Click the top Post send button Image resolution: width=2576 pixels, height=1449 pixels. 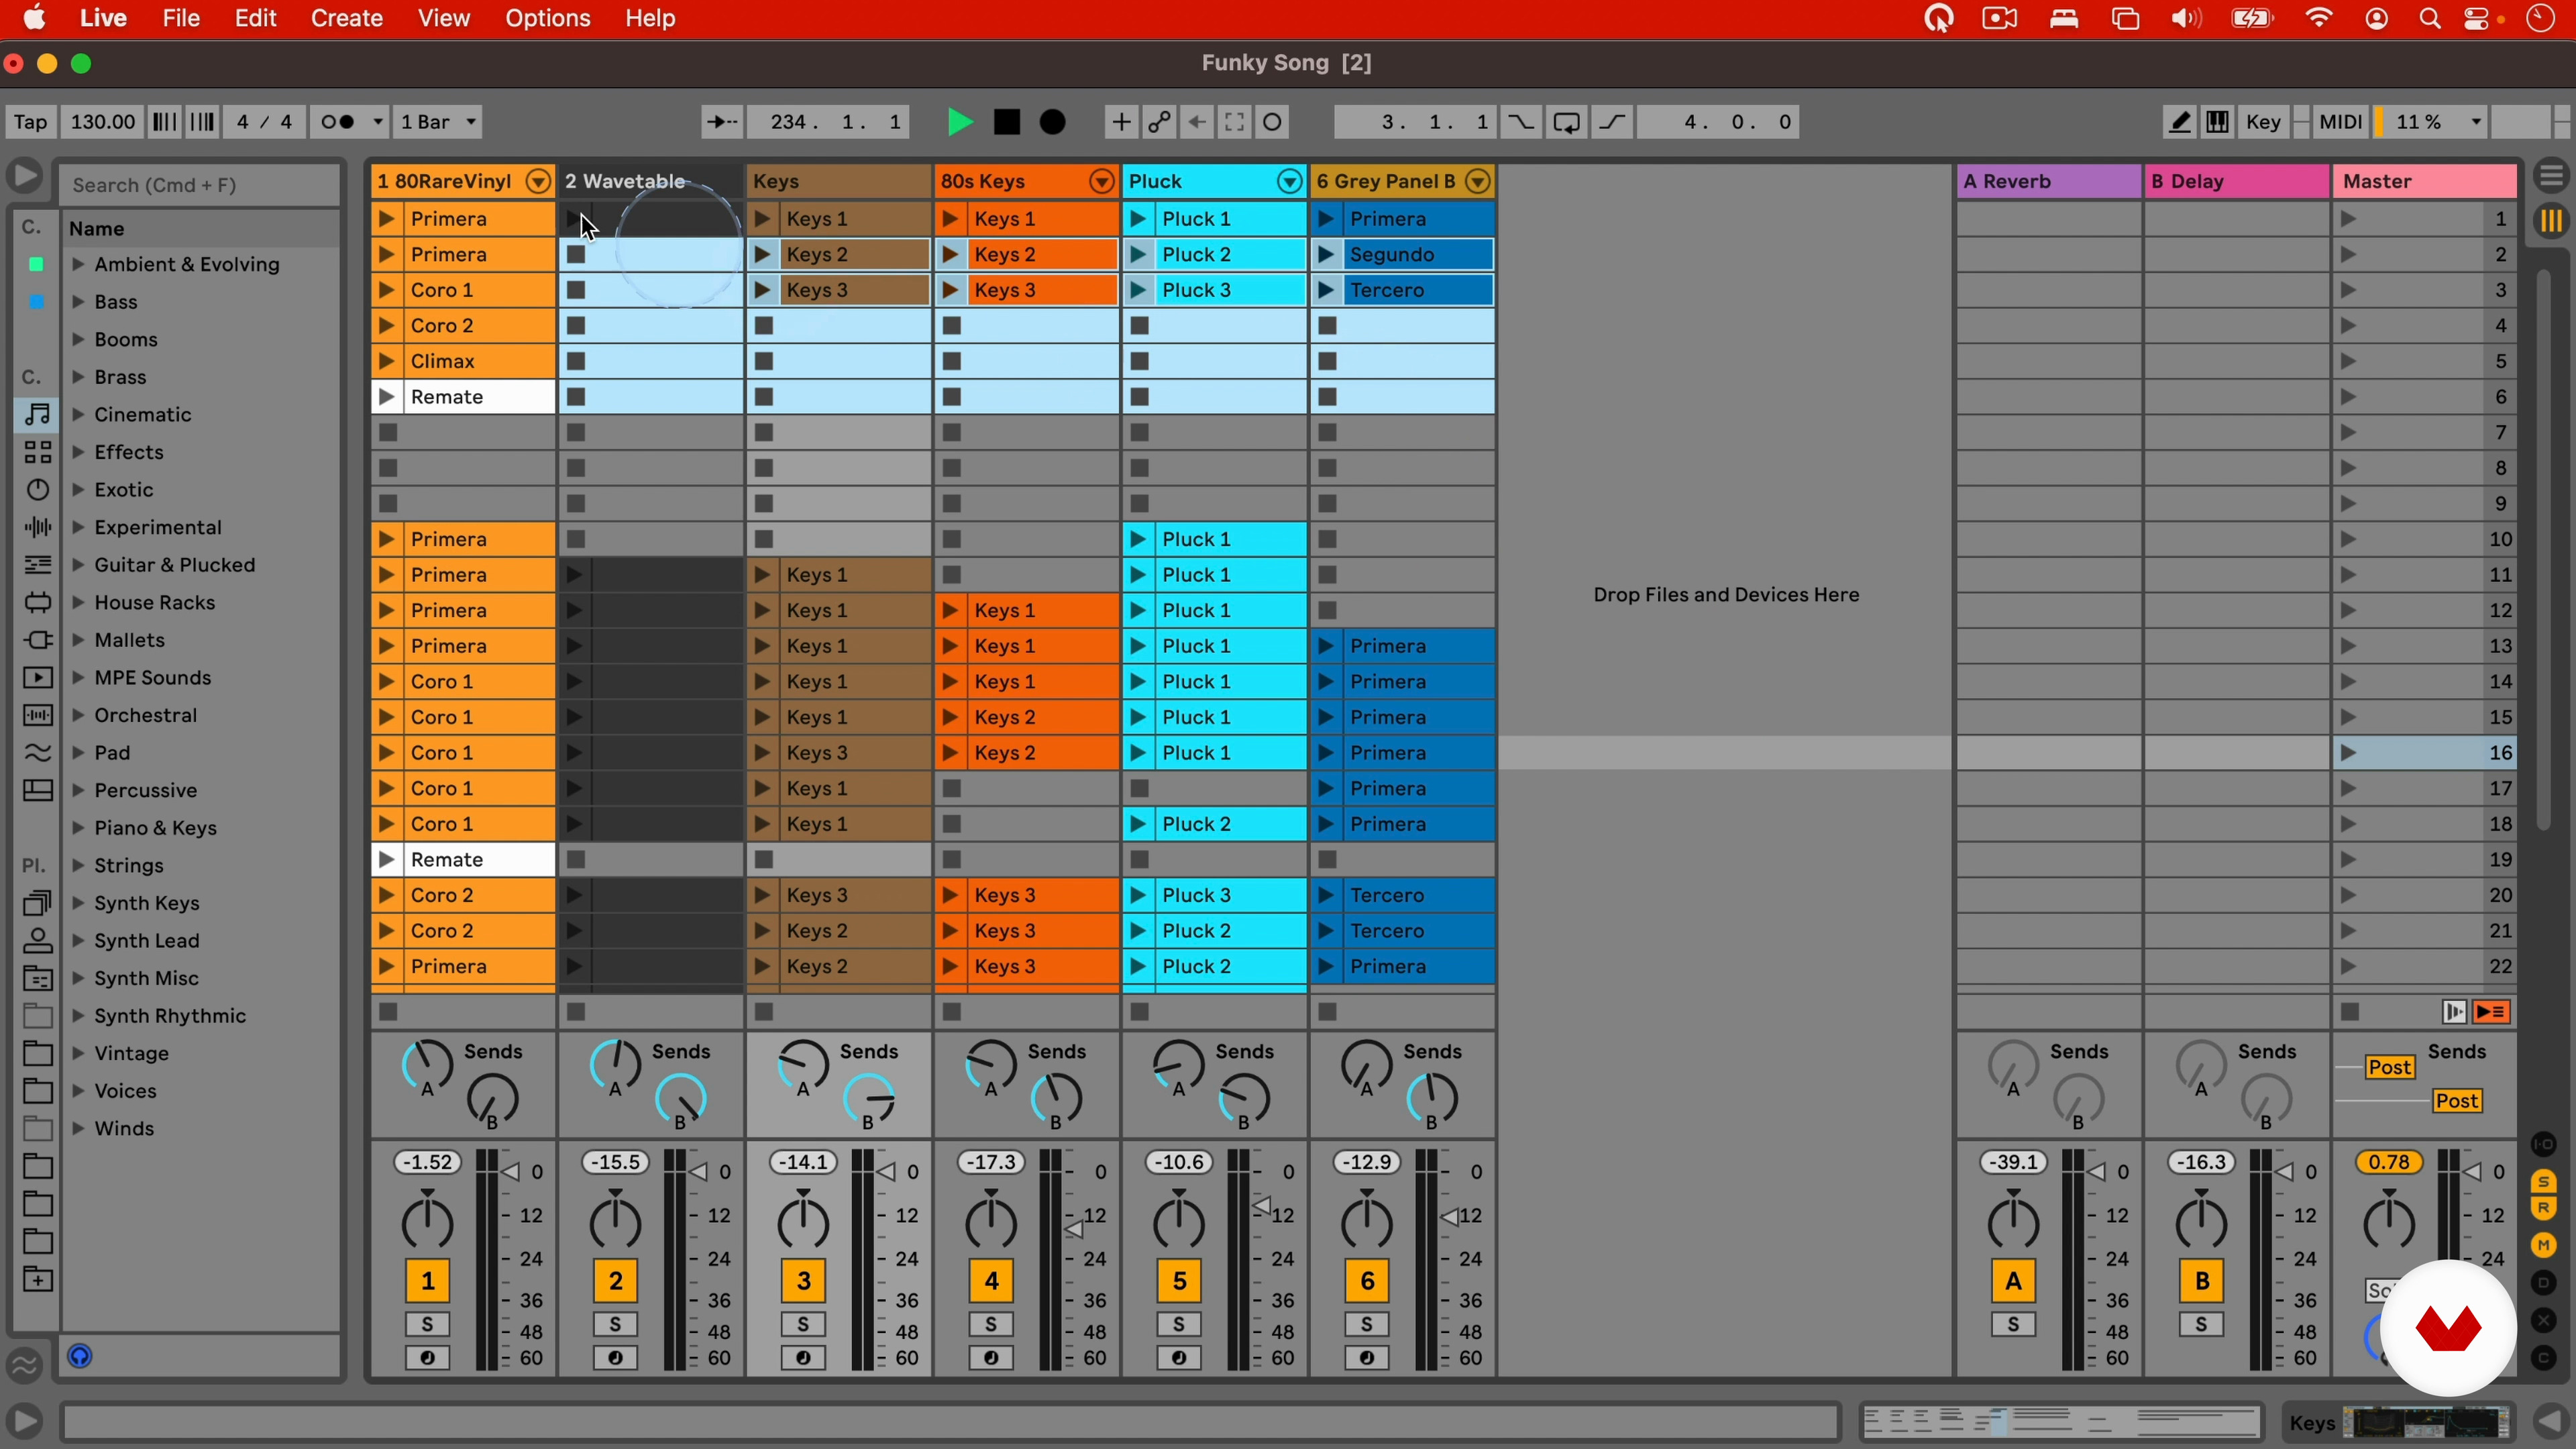coord(2390,1068)
